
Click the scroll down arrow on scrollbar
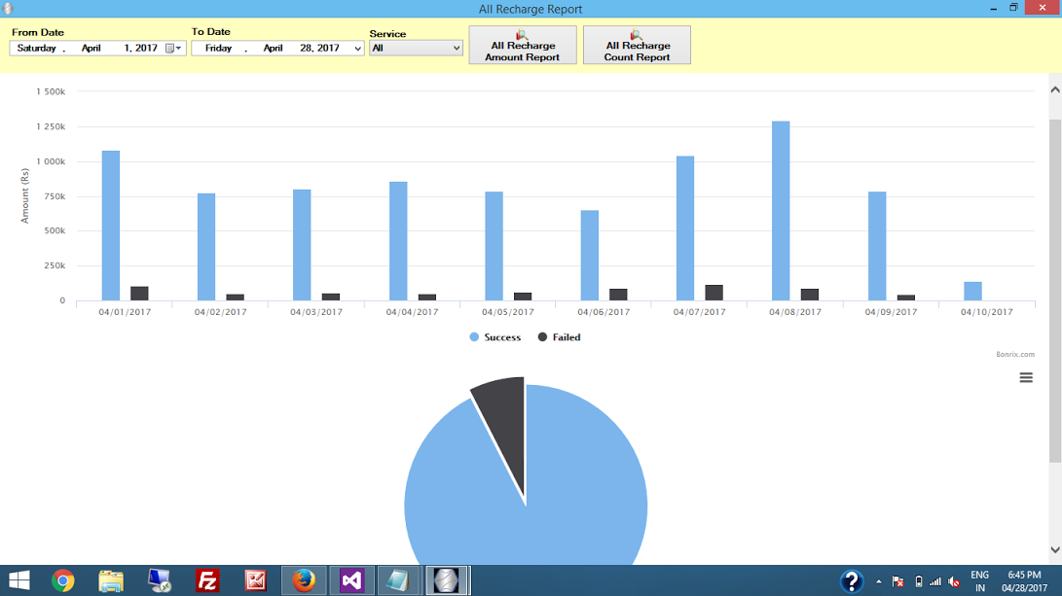click(x=1054, y=550)
